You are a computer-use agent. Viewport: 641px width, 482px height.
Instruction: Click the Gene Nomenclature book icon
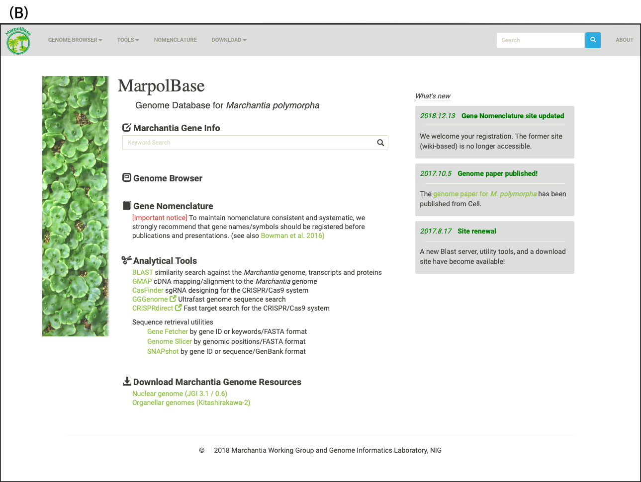pos(127,205)
